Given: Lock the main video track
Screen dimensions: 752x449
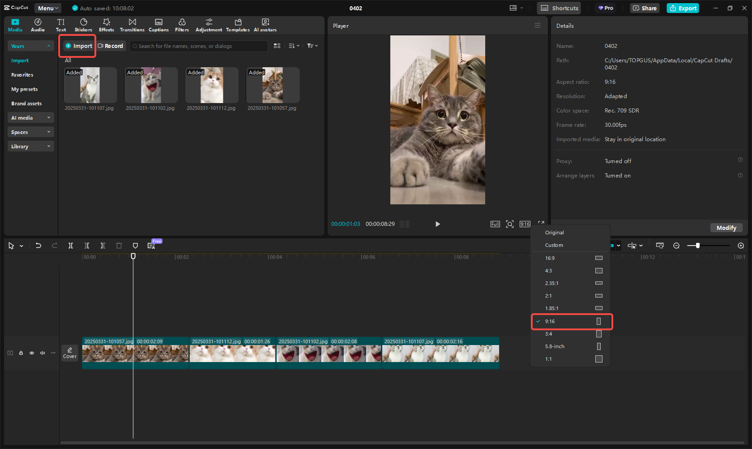Looking at the screenshot, I should [x=21, y=353].
